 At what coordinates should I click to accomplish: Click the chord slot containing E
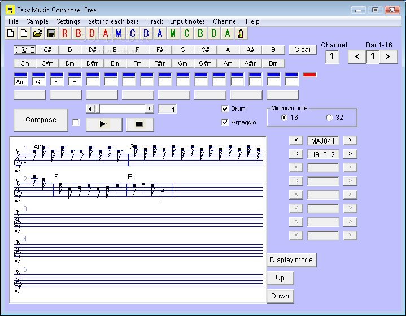click(75, 82)
